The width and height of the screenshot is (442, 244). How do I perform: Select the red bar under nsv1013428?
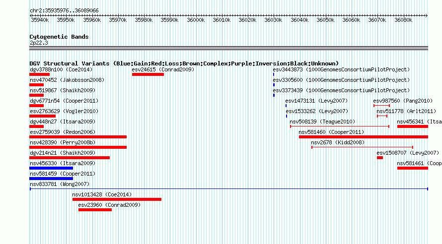pos(117,199)
